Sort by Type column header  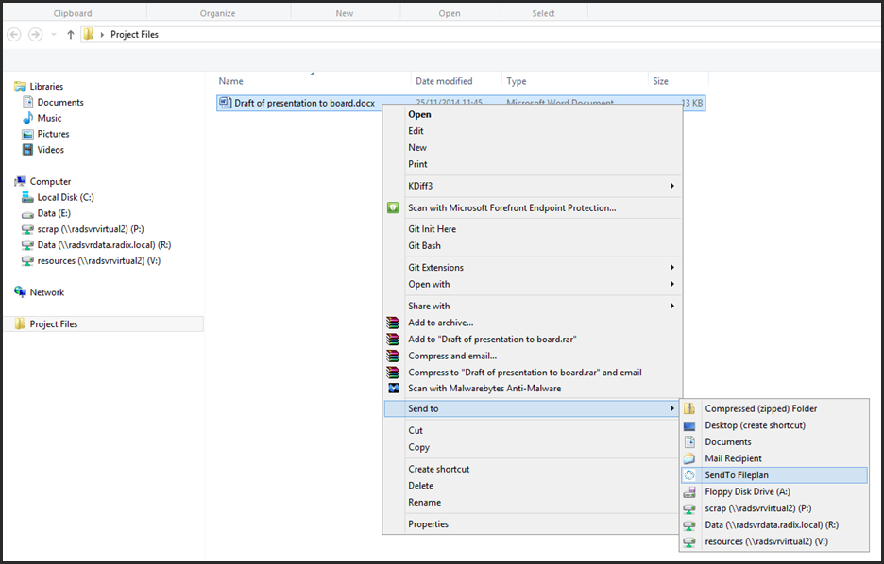coord(516,81)
